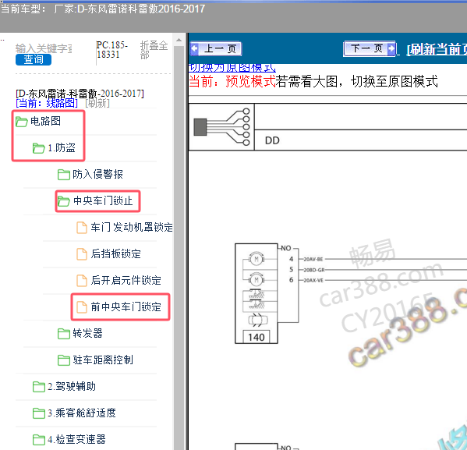The width and height of the screenshot is (467, 450).
Task: Click the [当前：线路图] link
Action: click(47, 104)
